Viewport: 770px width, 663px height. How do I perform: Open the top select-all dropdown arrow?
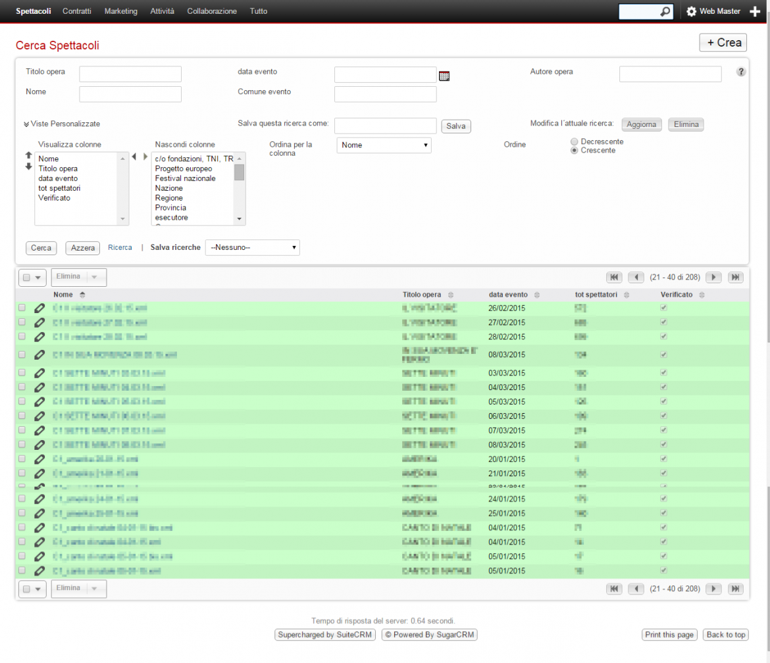38,278
